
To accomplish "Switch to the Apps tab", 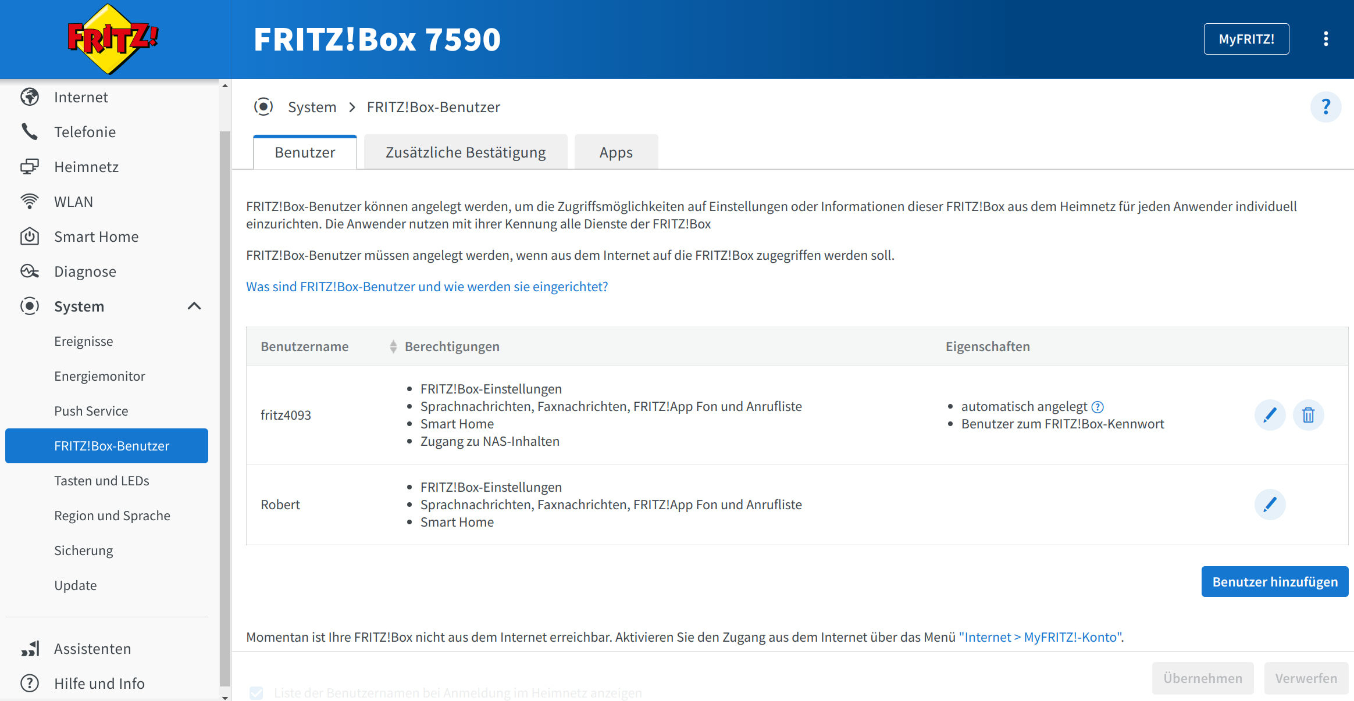I will click(x=616, y=152).
